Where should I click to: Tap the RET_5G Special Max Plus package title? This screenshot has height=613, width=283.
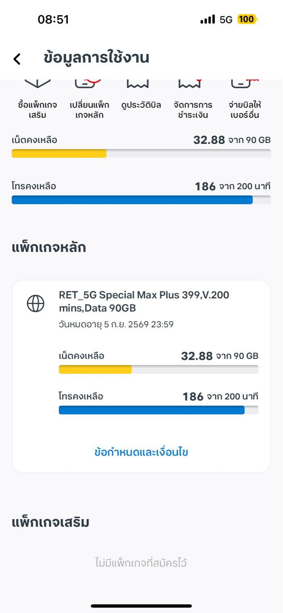tap(144, 301)
